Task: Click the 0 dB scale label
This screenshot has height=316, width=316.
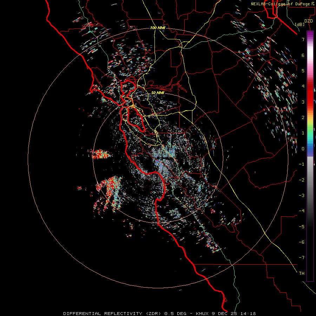Action: pyautogui.click(x=303, y=149)
